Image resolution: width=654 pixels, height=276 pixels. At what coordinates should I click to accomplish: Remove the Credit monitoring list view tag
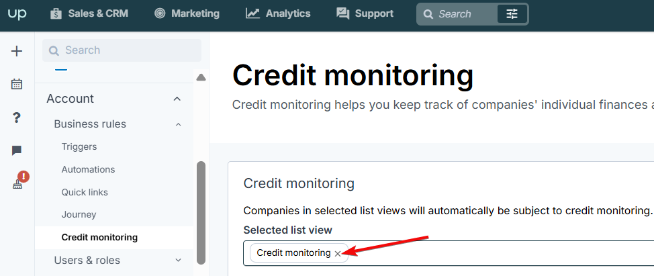[x=338, y=253]
